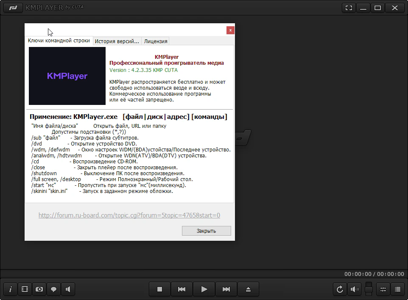Image resolution: width=408 pixels, height=300 pixels.
Task: Open the forum.ru-board.com link
Action: pyautogui.click(x=129, y=215)
